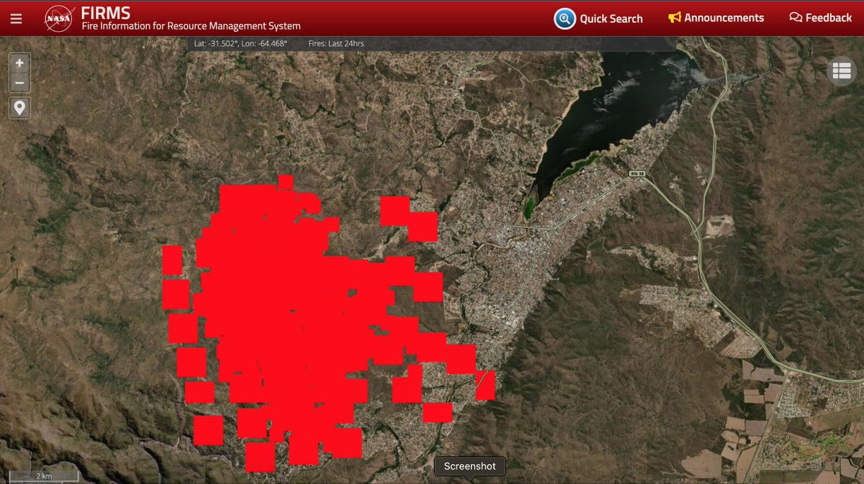Click the location pin button on the map
Image resolution: width=864 pixels, height=484 pixels.
click(x=19, y=107)
